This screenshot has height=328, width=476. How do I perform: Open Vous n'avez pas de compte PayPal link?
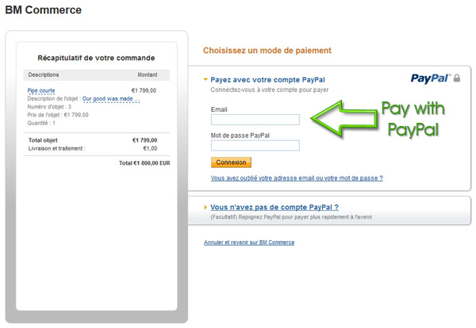(x=274, y=208)
